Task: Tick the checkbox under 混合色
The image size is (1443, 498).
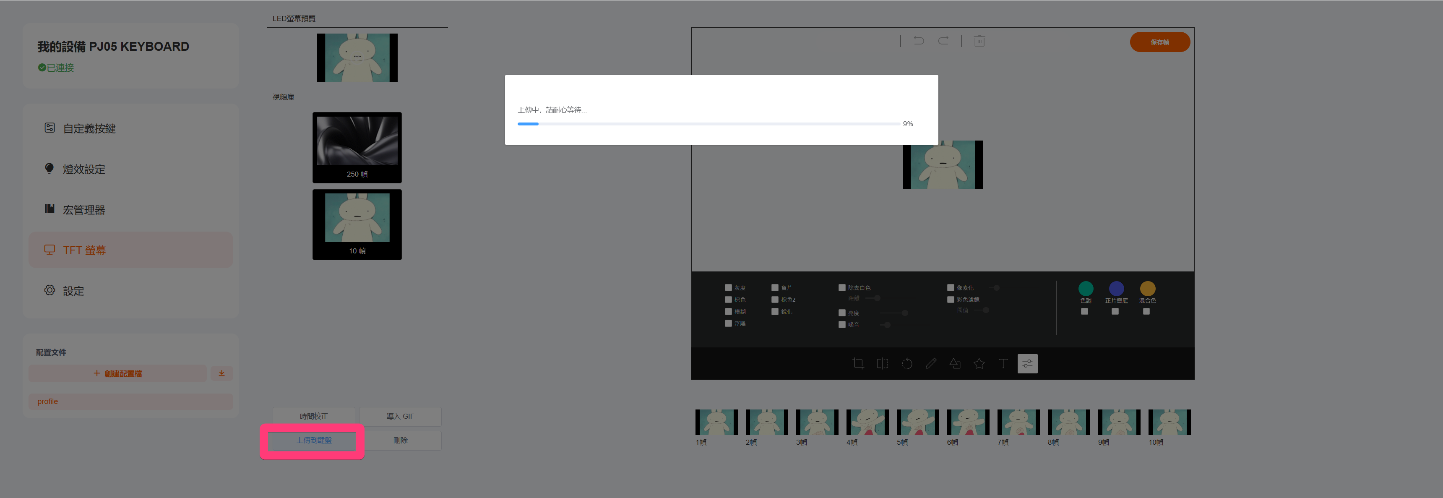Action: click(x=1146, y=311)
